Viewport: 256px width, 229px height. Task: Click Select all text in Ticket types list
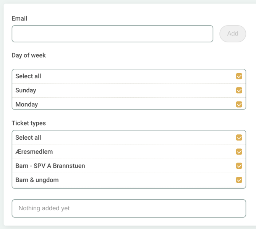[28, 138]
